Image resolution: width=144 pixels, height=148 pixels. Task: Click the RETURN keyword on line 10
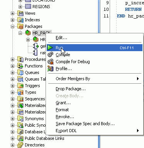point(133,9)
